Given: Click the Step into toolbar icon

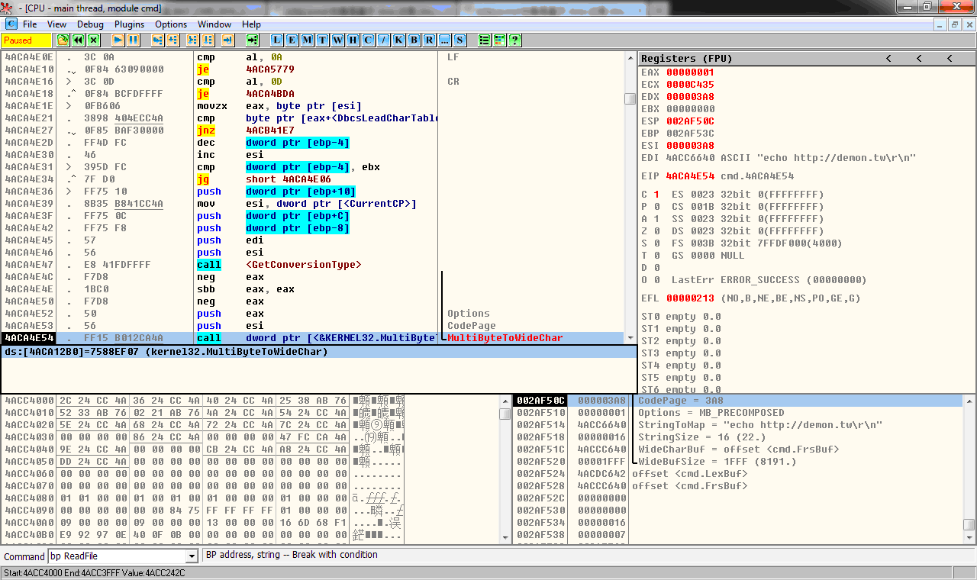Looking at the screenshot, I should [158, 40].
